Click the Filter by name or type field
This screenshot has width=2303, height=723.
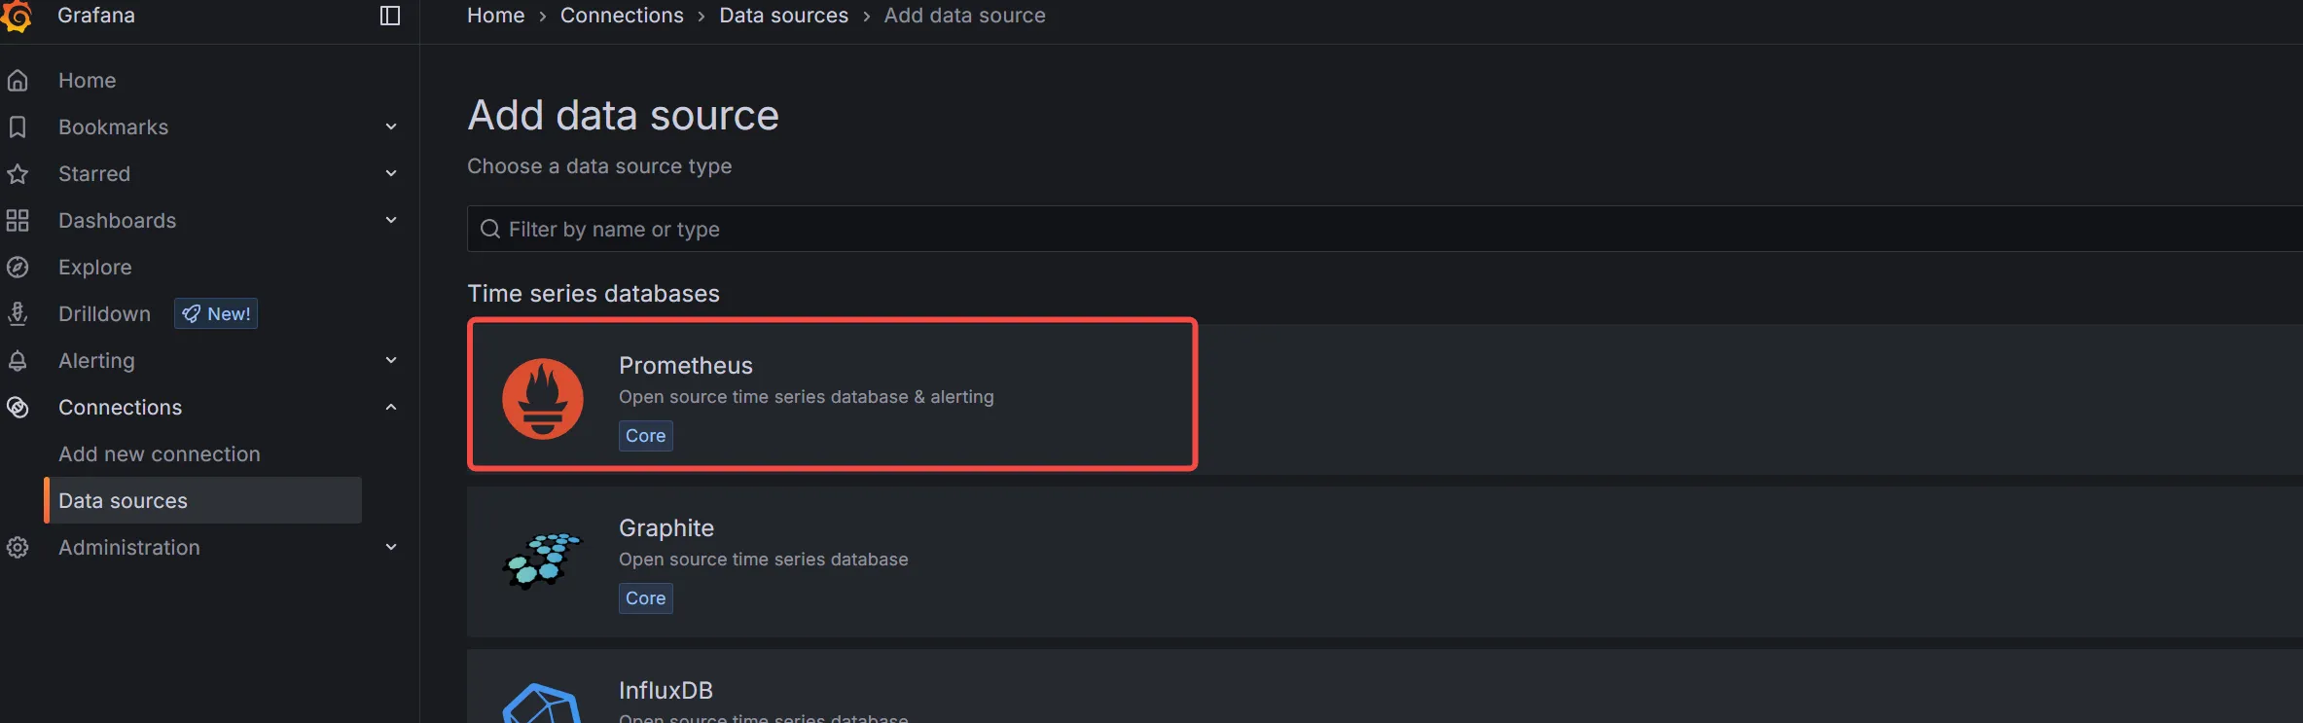pyautogui.click(x=1385, y=229)
